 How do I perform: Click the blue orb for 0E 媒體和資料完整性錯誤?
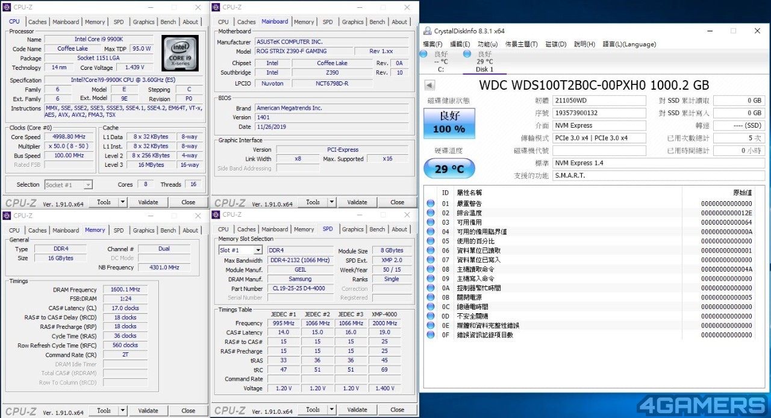tap(431, 325)
